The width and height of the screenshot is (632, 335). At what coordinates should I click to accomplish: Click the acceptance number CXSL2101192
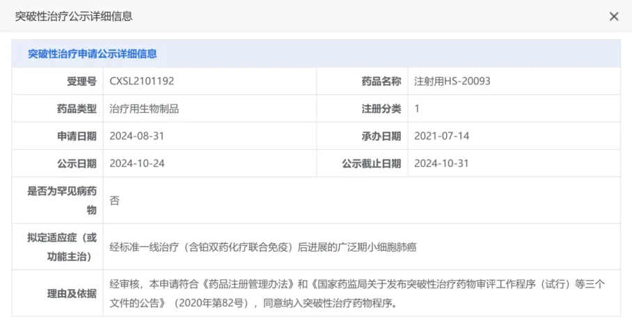point(142,81)
